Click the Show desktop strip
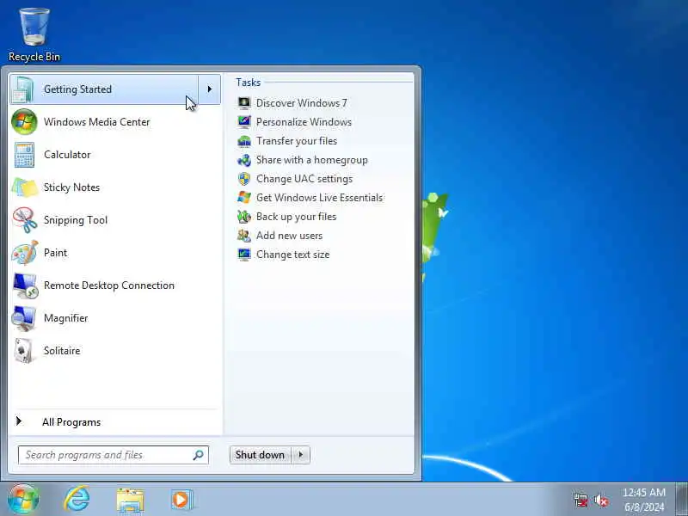Image resolution: width=688 pixels, height=516 pixels. click(x=682, y=500)
